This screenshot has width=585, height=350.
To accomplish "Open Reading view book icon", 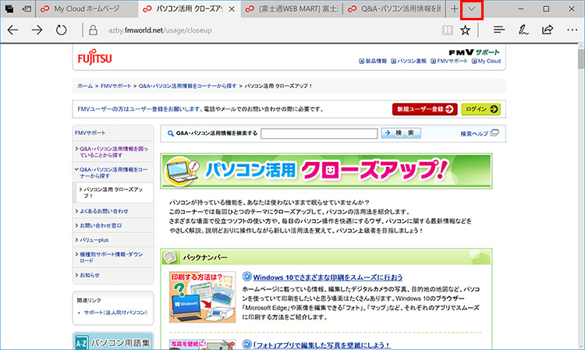I will (446, 30).
